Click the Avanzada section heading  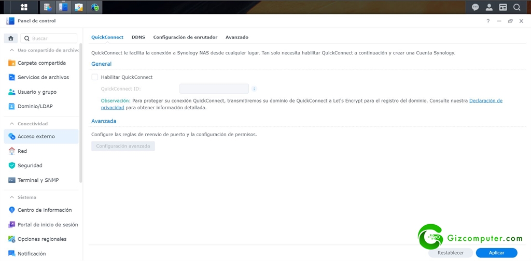pos(104,121)
